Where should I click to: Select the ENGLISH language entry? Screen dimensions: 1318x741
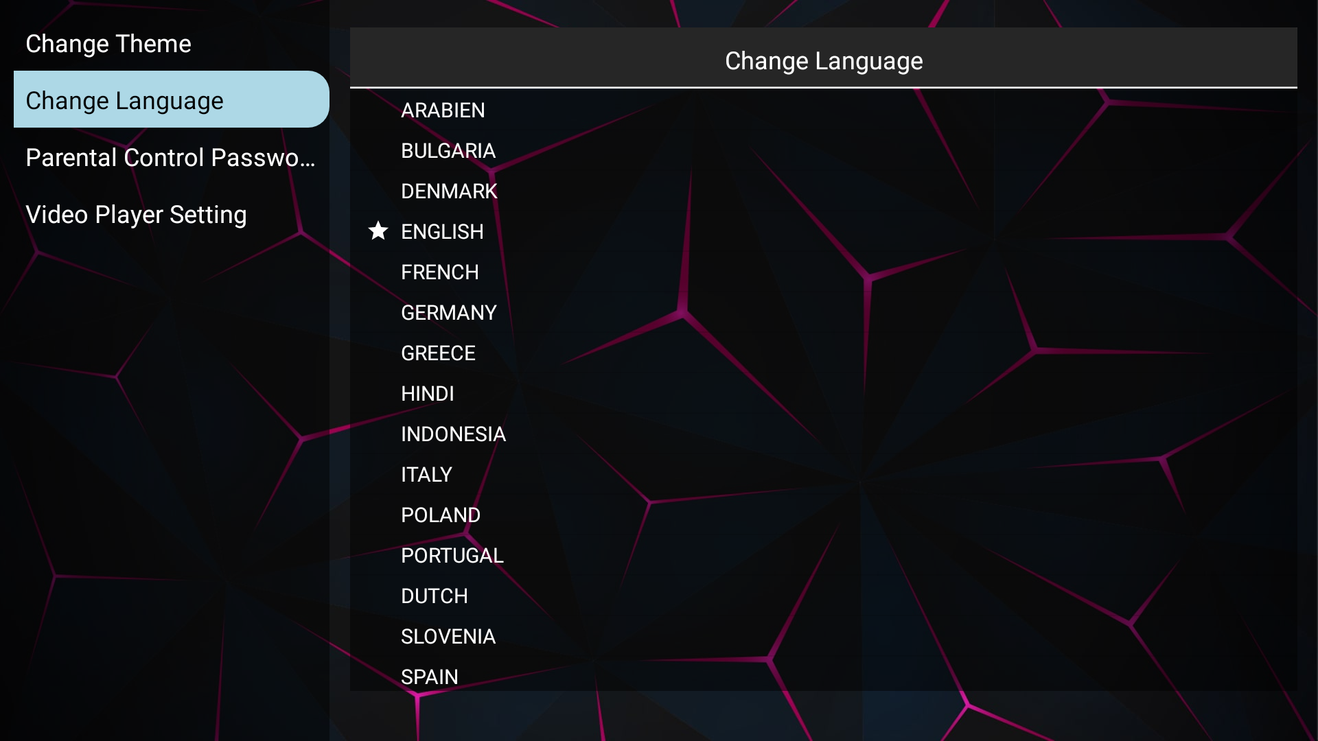442,232
